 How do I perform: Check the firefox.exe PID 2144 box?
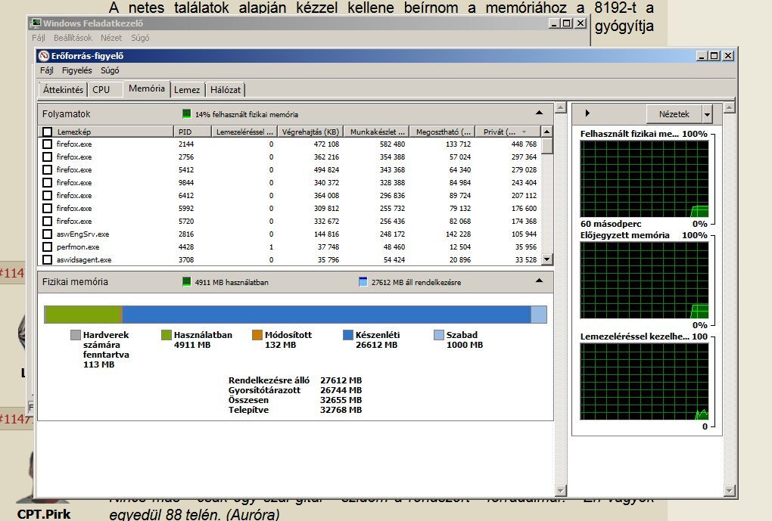click(x=47, y=144)
